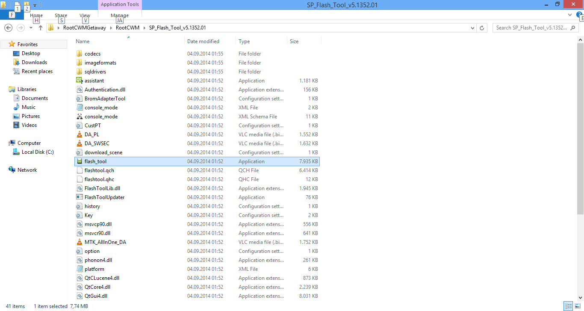Open the Share ribbon tab

click(61, 15)
